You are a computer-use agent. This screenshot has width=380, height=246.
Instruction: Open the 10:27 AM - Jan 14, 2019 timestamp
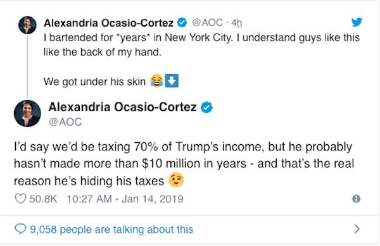pos(125,199)
